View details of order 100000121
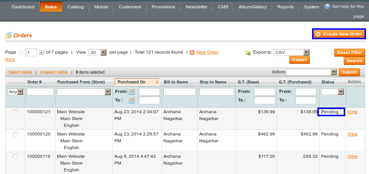 pyautogui.click(x=352, y=112)
